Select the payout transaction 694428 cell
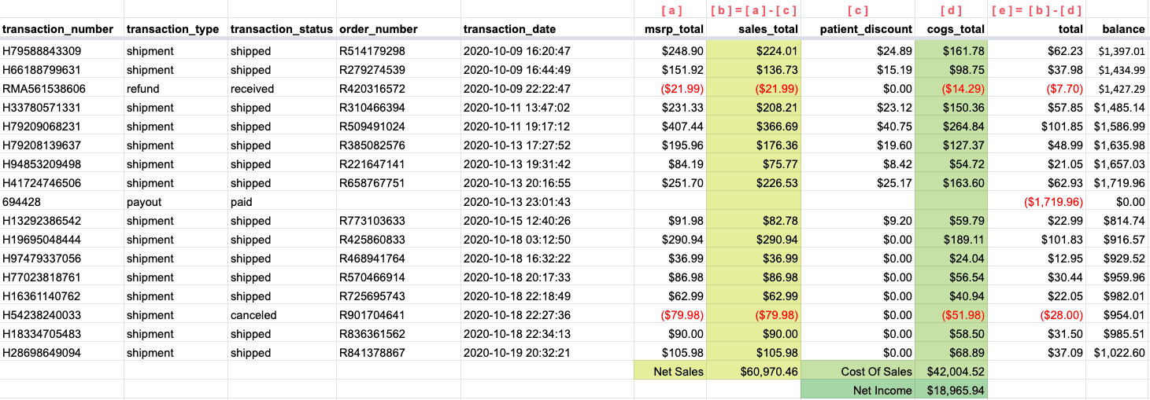The height and width of the screenshot is (400, 1150). coord(61,202)
